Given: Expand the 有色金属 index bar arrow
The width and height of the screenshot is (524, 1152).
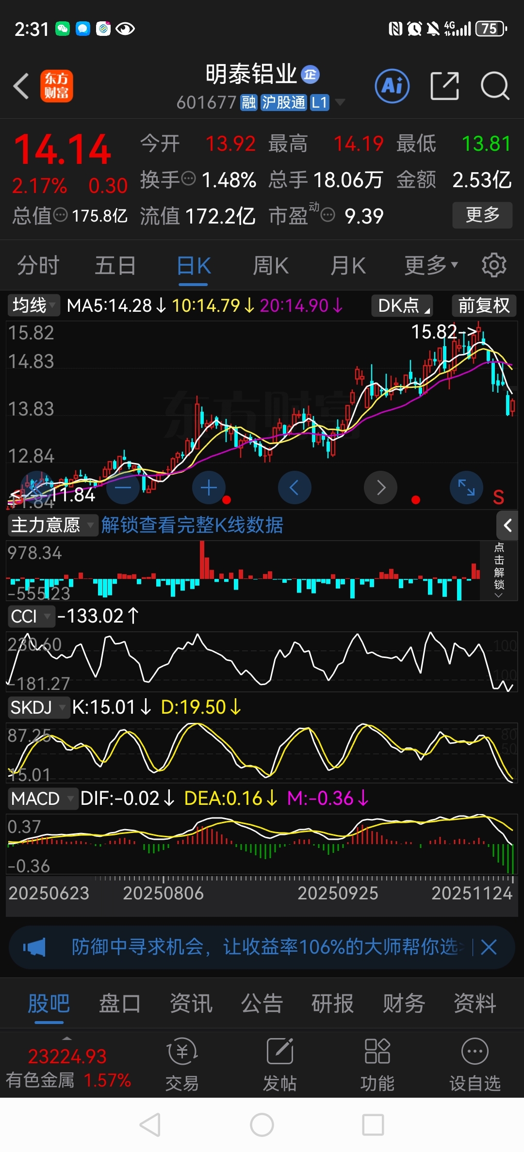Looking at the screenshot, I should point(67,1039).
